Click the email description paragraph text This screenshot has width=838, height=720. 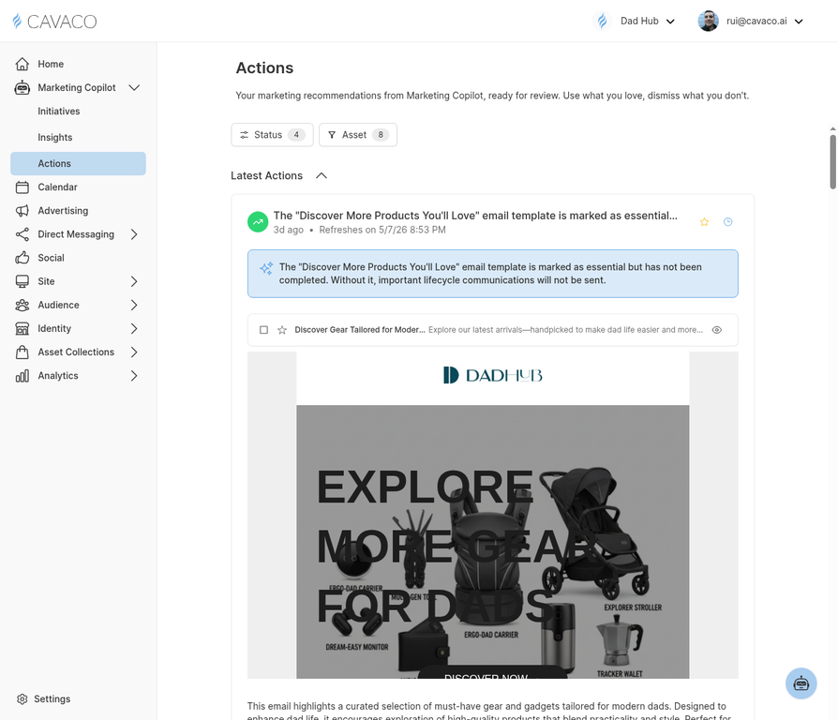(489, 711)
